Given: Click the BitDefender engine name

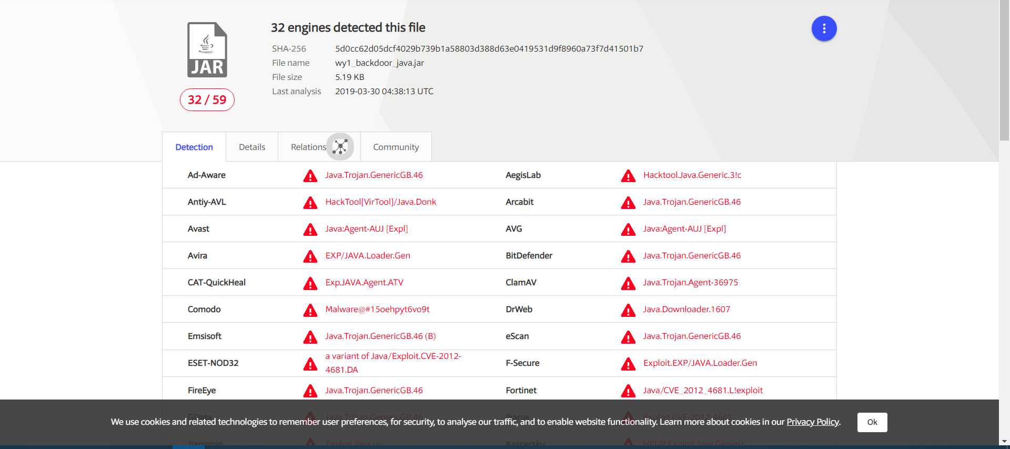Looking at the screenshot, I should click(x=529, y=255).
